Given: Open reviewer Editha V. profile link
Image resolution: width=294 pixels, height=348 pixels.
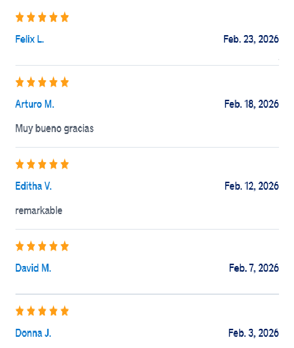Looking at the screenshot, I should 34,186.
